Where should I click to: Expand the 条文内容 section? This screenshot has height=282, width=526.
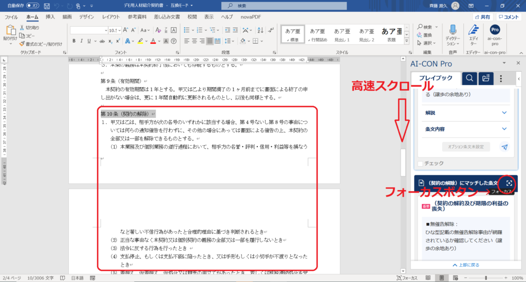tap(465, 129)
